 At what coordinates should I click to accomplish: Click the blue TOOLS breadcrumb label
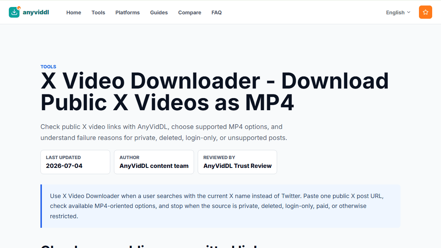click(x=49, y=67)
